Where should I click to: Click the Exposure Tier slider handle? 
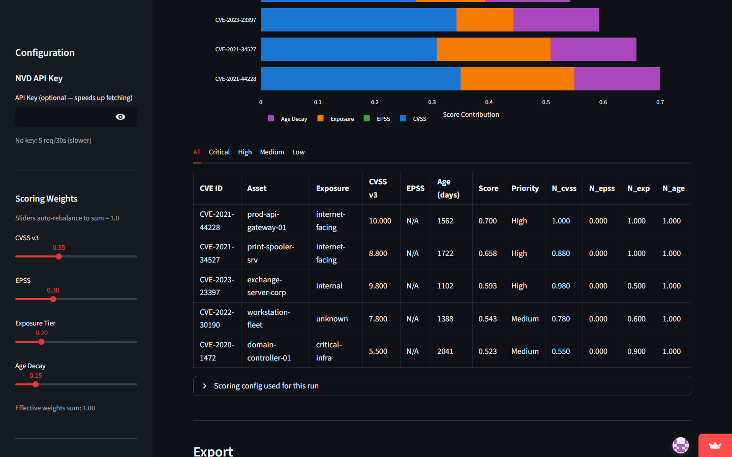pos(42,342)
